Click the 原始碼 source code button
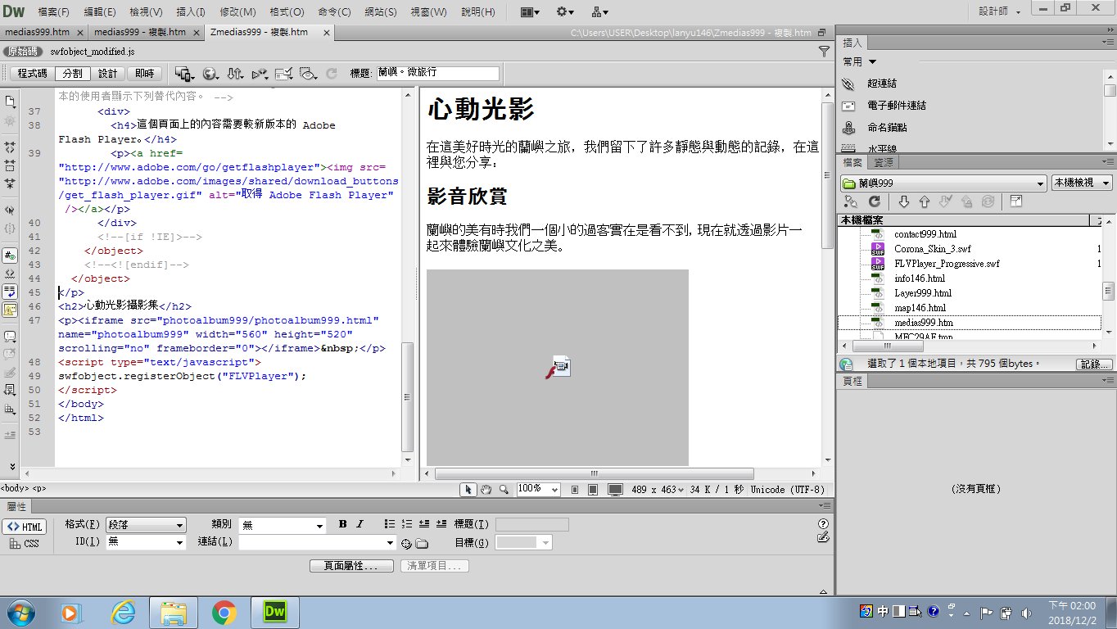 (x=22, y=51)
